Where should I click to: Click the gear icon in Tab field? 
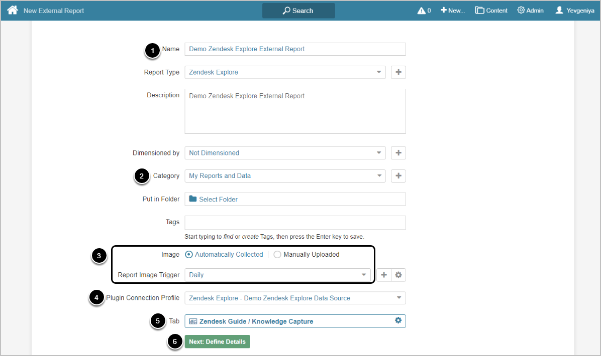point(398,320)
